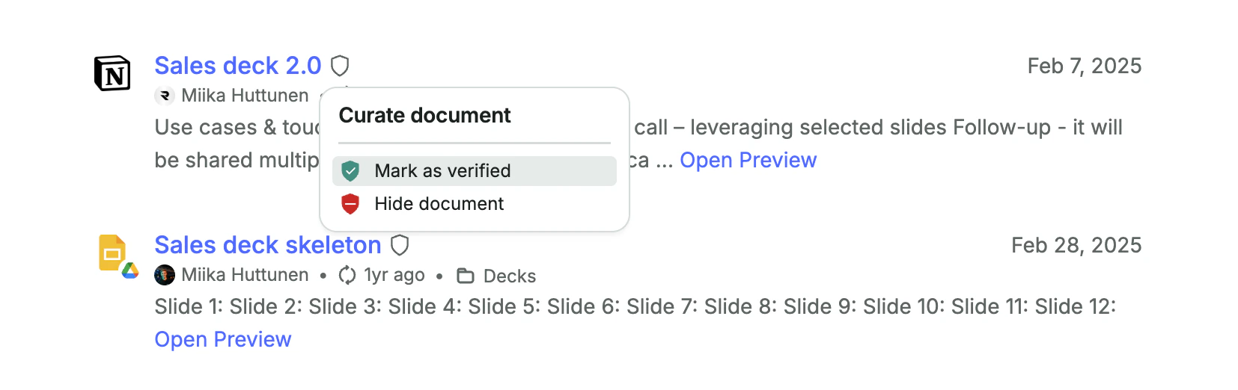Click the Decks folder icon
Viewport: 1238px width, 390px height.
pos(466,276)
